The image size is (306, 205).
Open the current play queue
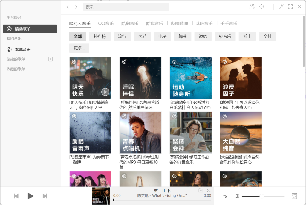pyautogui.click(x=225, y=196)
